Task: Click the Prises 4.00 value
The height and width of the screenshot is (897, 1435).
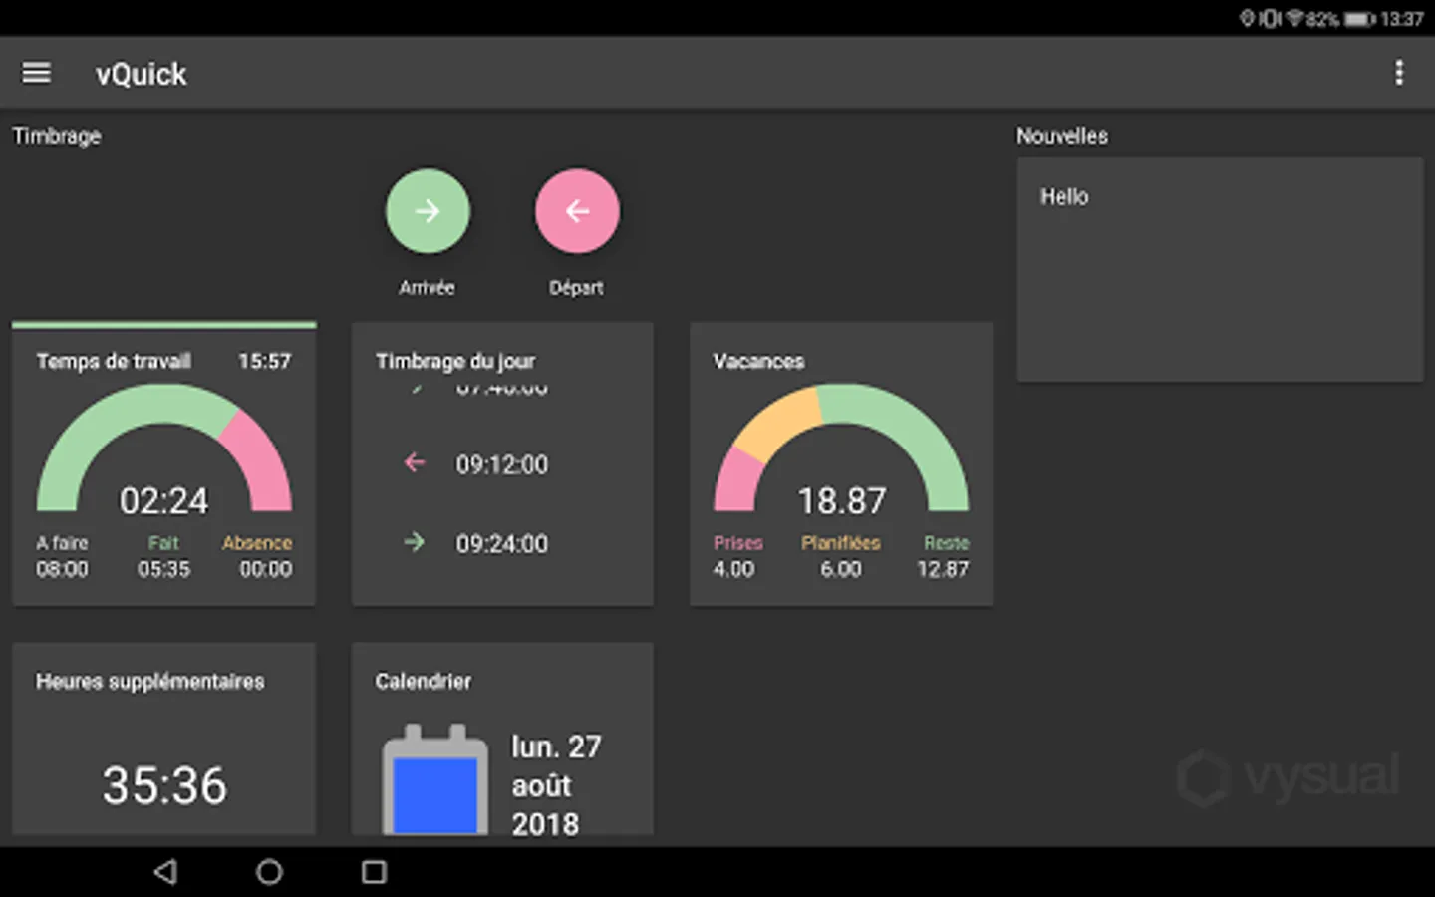Action: tap(733, 569)
